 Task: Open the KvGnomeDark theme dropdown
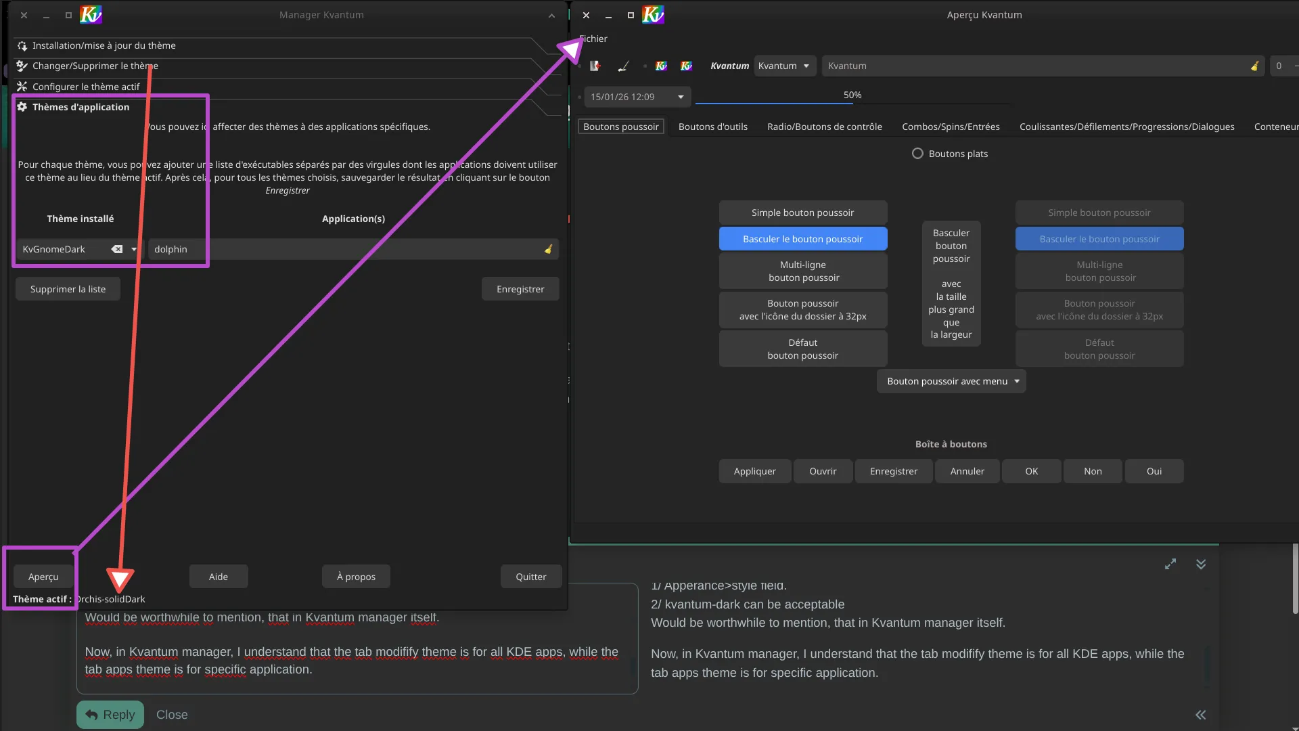click(x=134, y=249)
